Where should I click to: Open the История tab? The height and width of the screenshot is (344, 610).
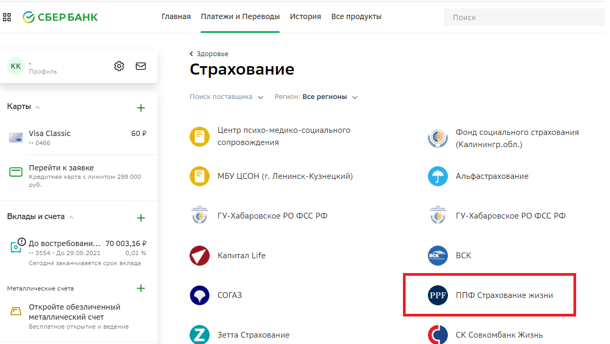pyautogui.click(x=306, y=17)
